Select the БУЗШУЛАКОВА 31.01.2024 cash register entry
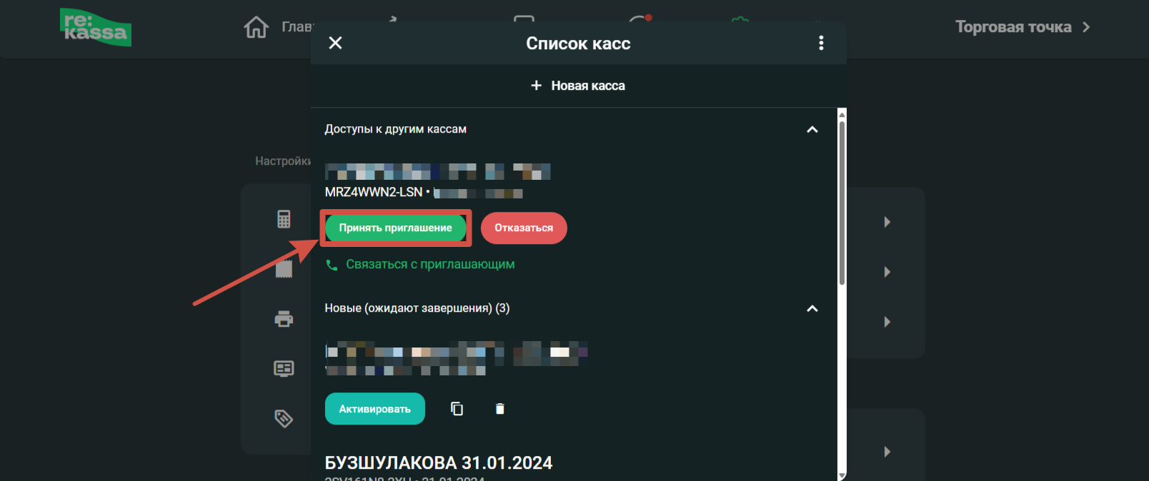This screenshot has height=481, width=1149. pos(438,463)
